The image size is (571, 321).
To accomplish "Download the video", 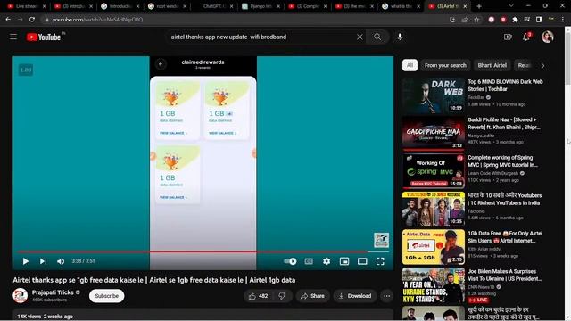I will click(x=355, y=296).
